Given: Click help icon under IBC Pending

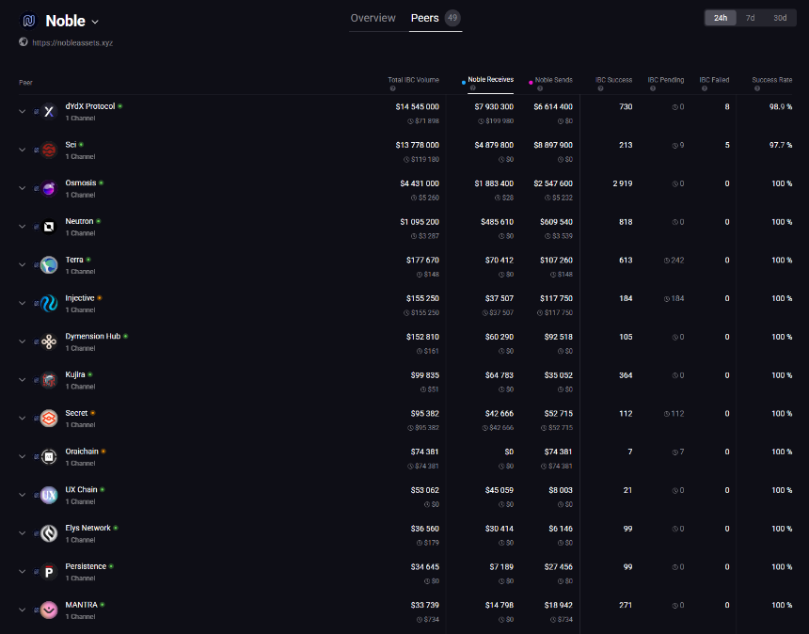Looking at the screenshot, I should (652, 88).
